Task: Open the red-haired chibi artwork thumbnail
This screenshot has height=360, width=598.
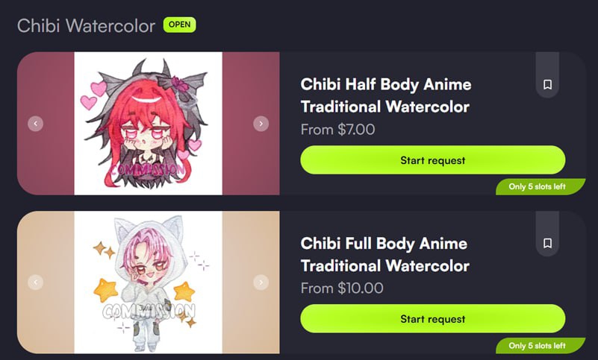Action: click(148, 124)
